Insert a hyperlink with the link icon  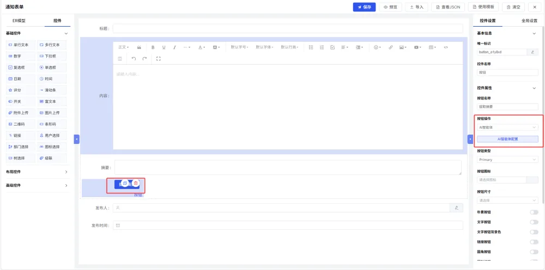coord(390,47)
